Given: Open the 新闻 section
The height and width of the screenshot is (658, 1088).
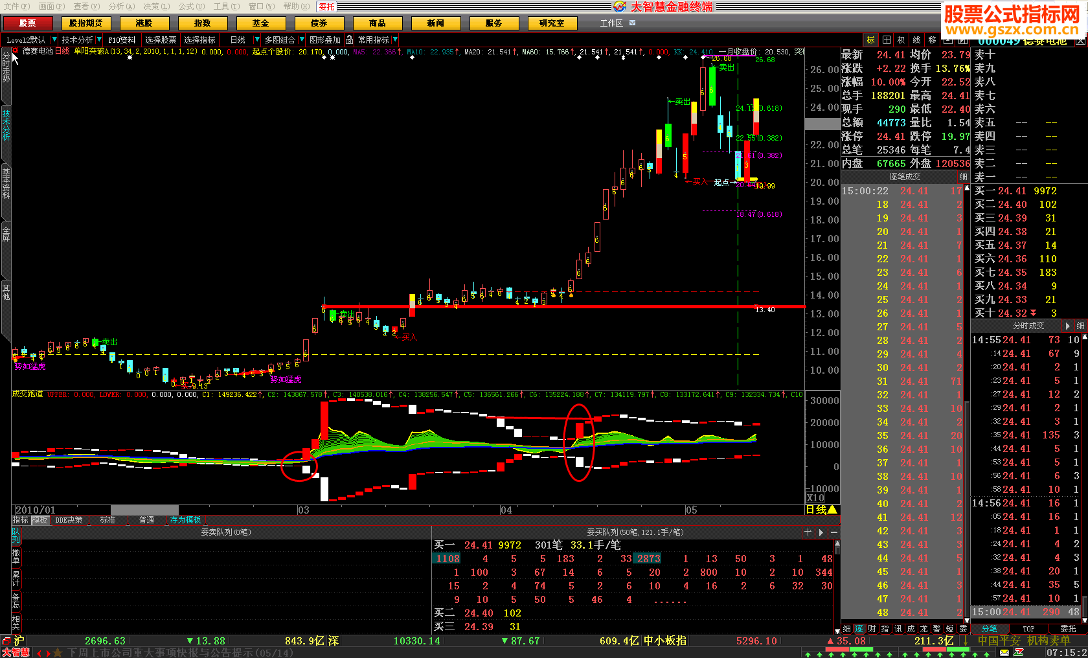Looking at the screenshot, I should (x=435, y=23).
